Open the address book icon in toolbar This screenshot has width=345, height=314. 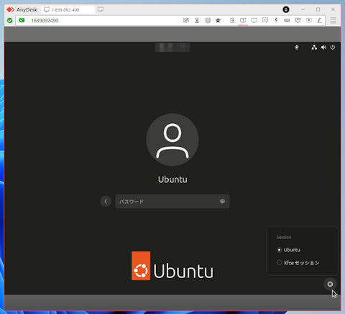point(186,20)
